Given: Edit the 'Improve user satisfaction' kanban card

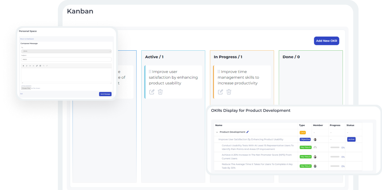Looking at the screenshot, I should [x=152, y=92].
